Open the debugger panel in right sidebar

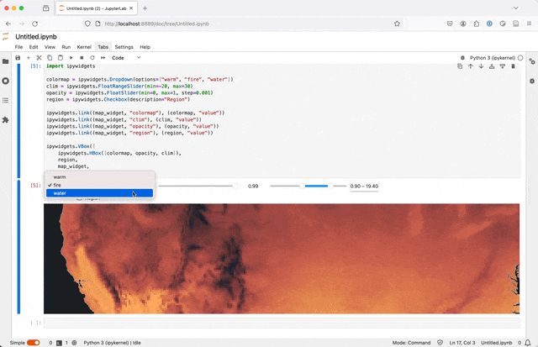coord(532,81)
